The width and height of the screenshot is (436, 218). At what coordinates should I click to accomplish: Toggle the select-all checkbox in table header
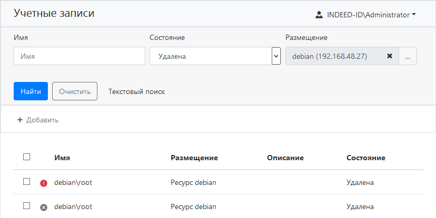point(27,157)
